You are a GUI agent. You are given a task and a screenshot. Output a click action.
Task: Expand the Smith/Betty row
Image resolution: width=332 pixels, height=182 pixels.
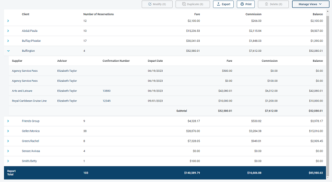point(8,161)
